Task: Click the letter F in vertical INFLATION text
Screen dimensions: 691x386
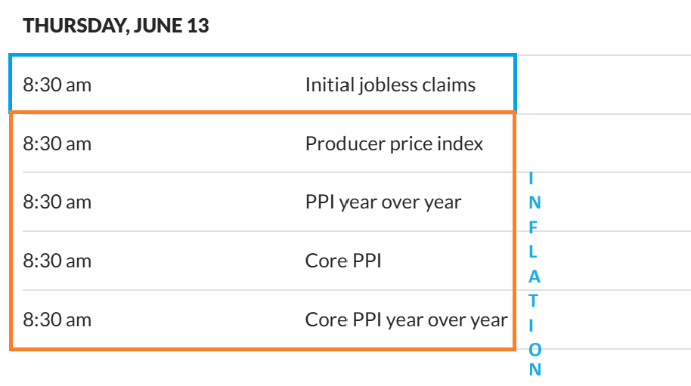Action: (x=535, y=227)
